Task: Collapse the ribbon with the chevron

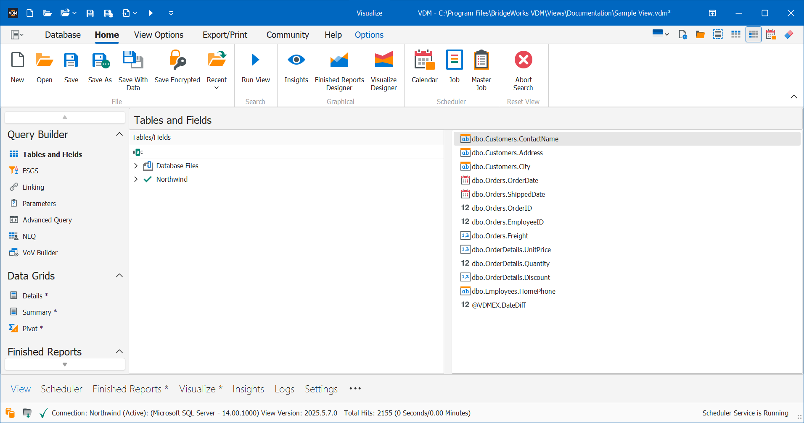Action: coord(793,97)
